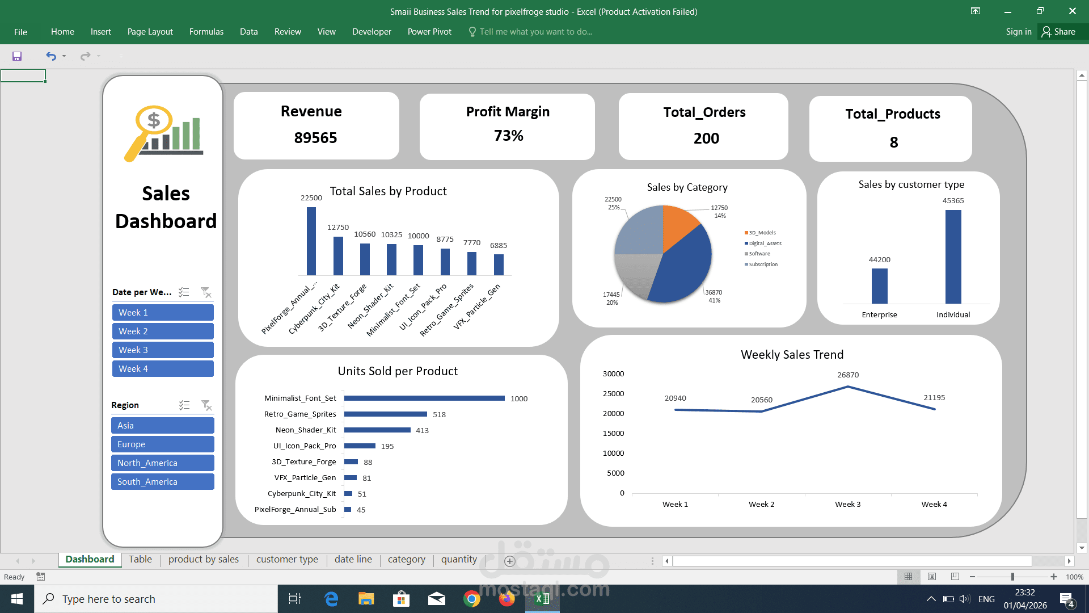Image resolution: width=1089 pixels, height=613 pixels.
Task: Toggle the Week 2 filter in the slicer
Action: point(163,331)
